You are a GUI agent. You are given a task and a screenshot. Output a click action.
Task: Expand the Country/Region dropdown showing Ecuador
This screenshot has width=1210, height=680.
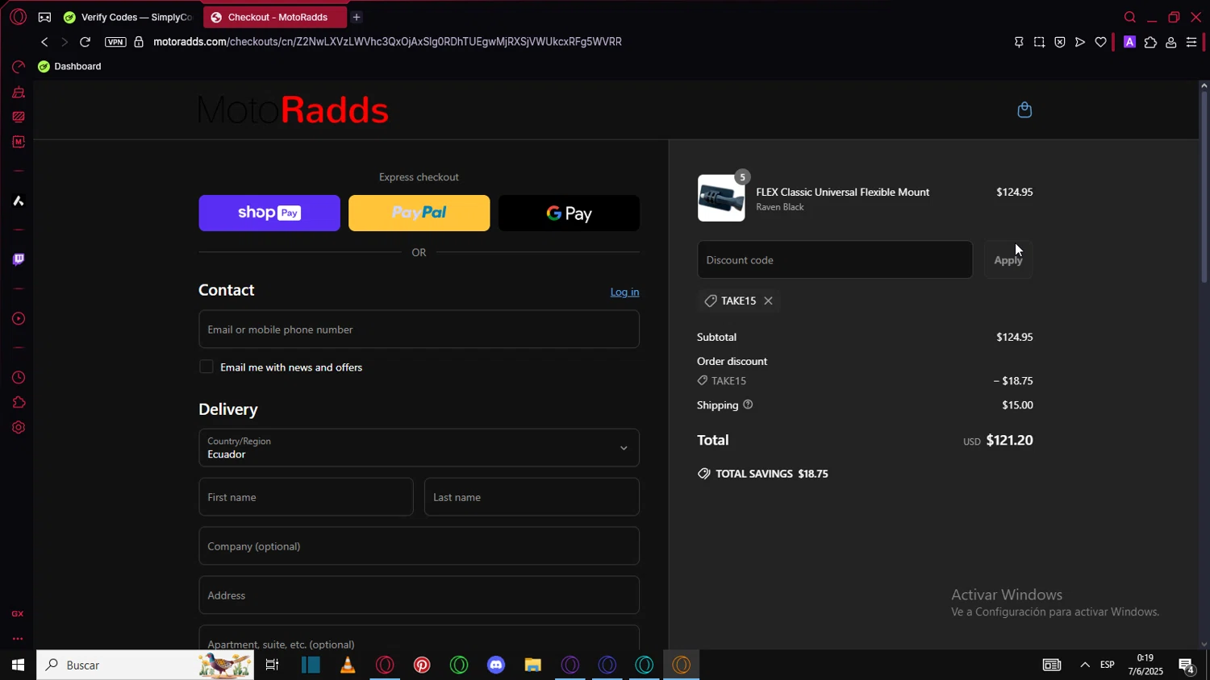419,448
